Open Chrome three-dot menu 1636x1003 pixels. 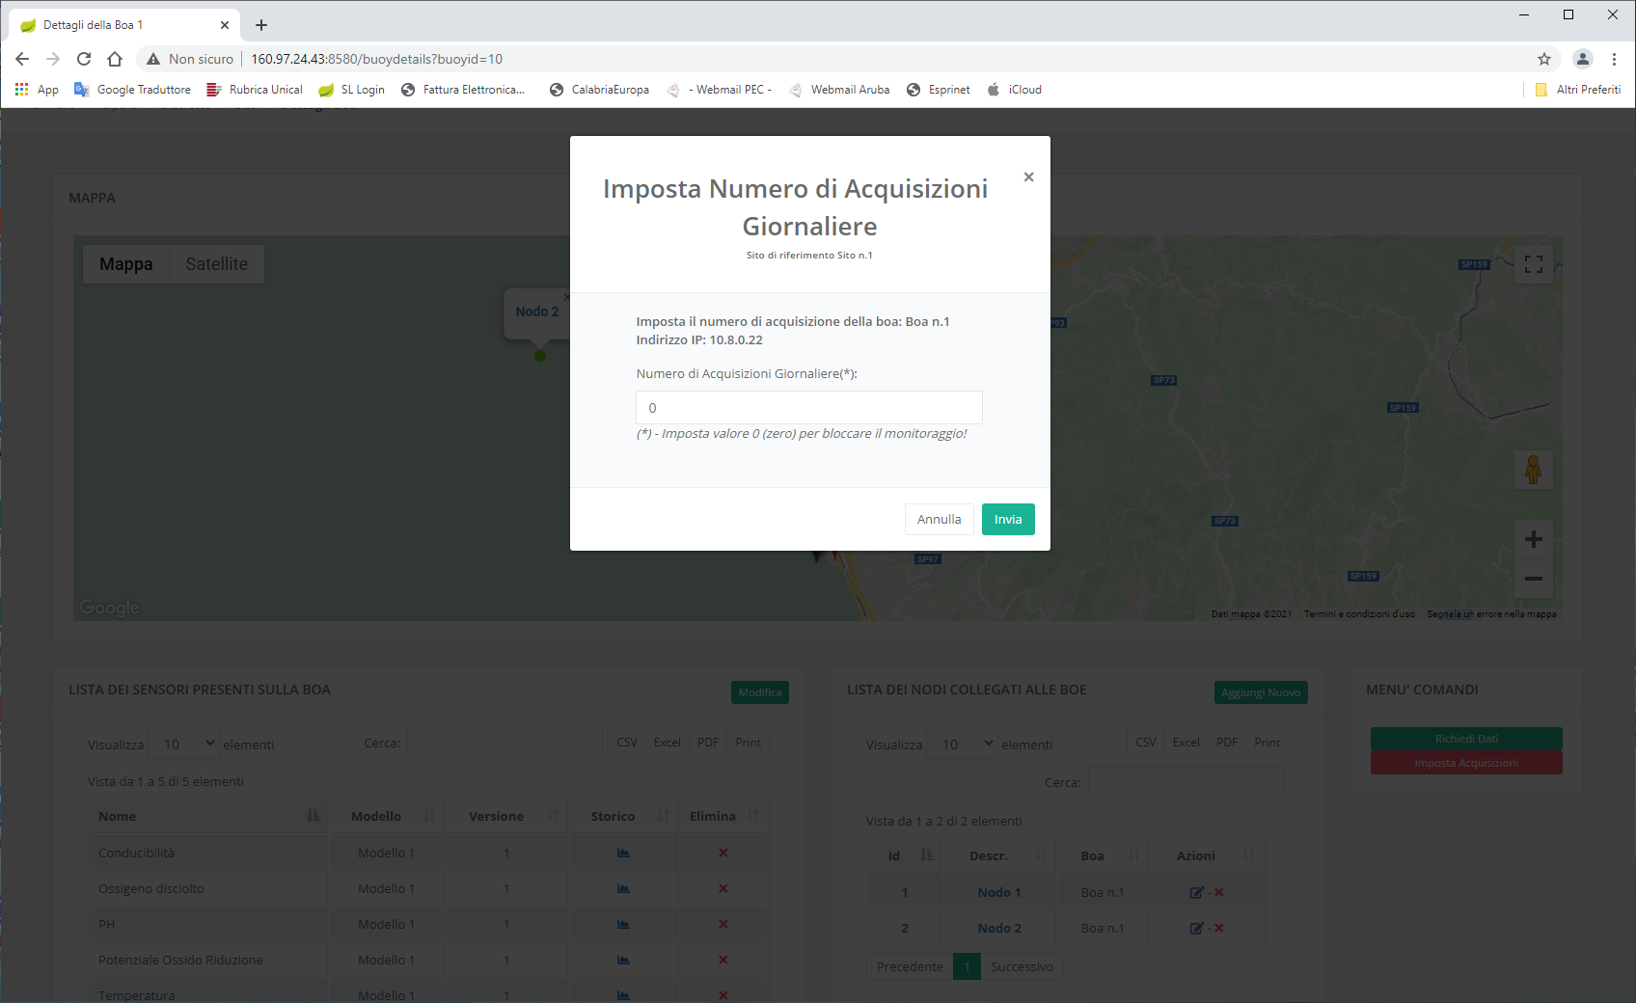1614,59
